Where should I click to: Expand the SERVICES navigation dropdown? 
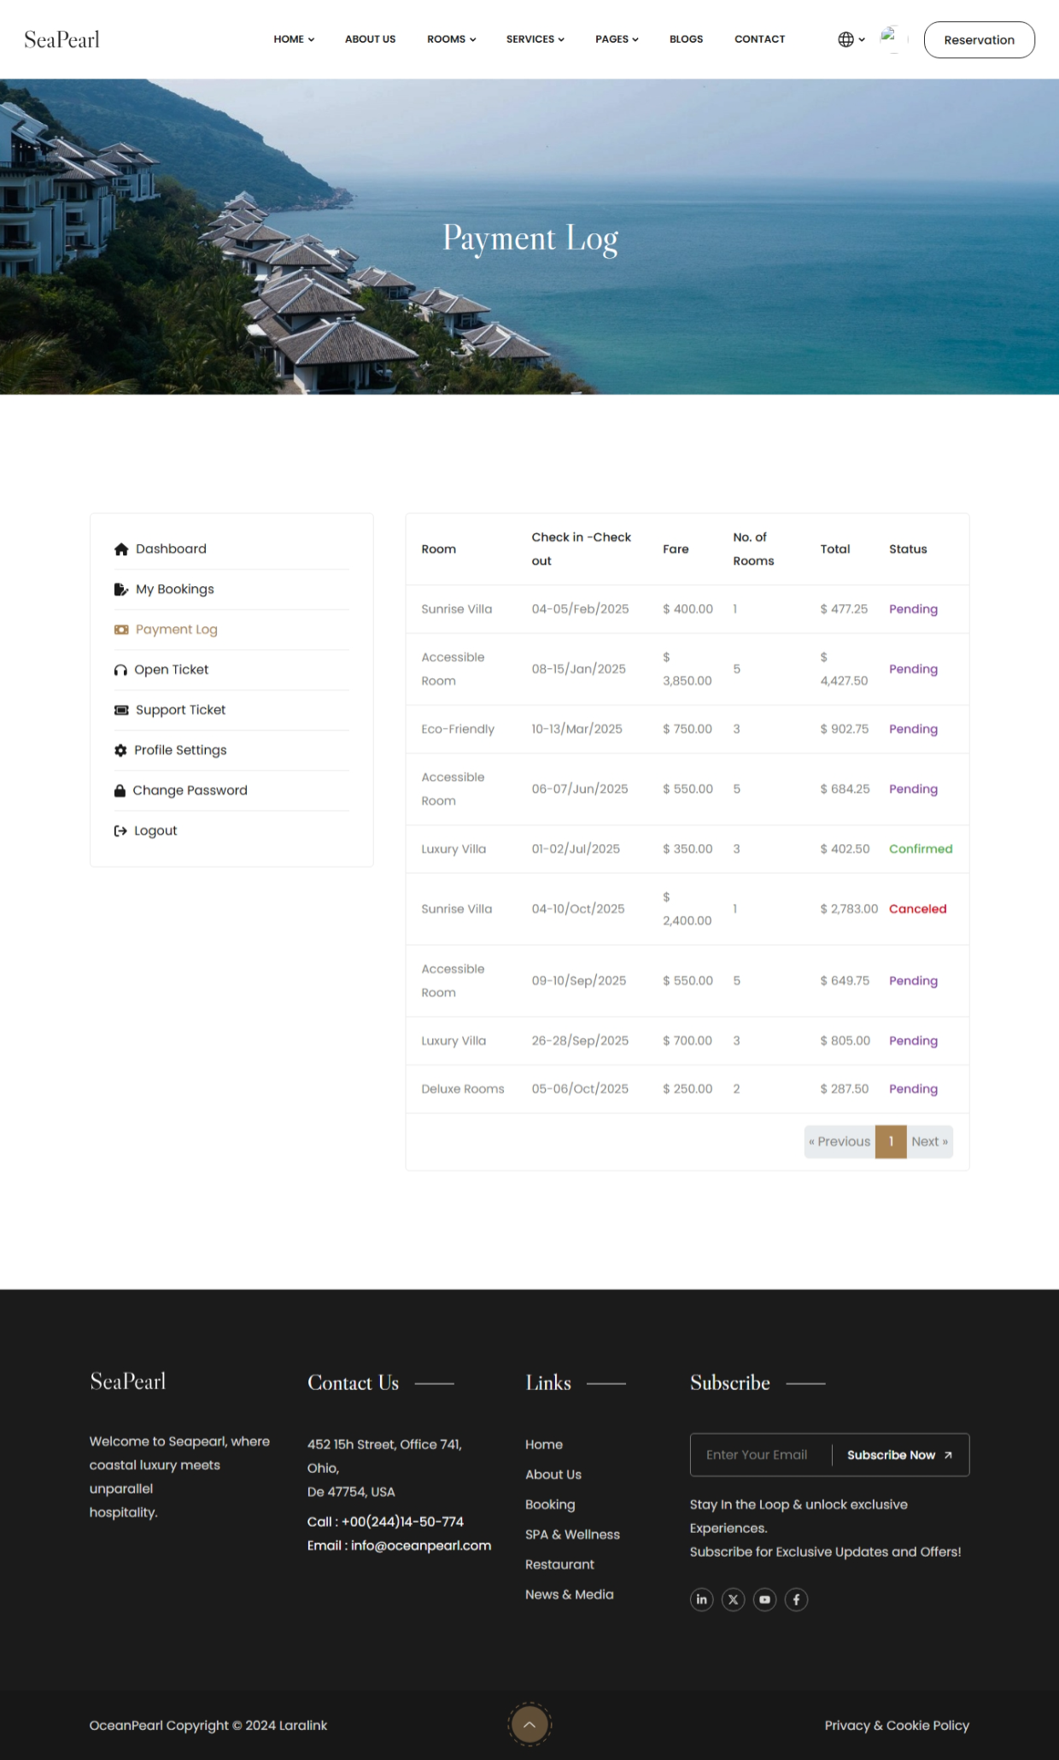coord(535,39)
